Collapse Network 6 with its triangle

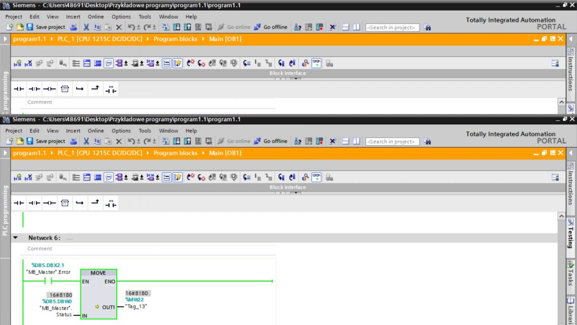click(x=15, y=238)
